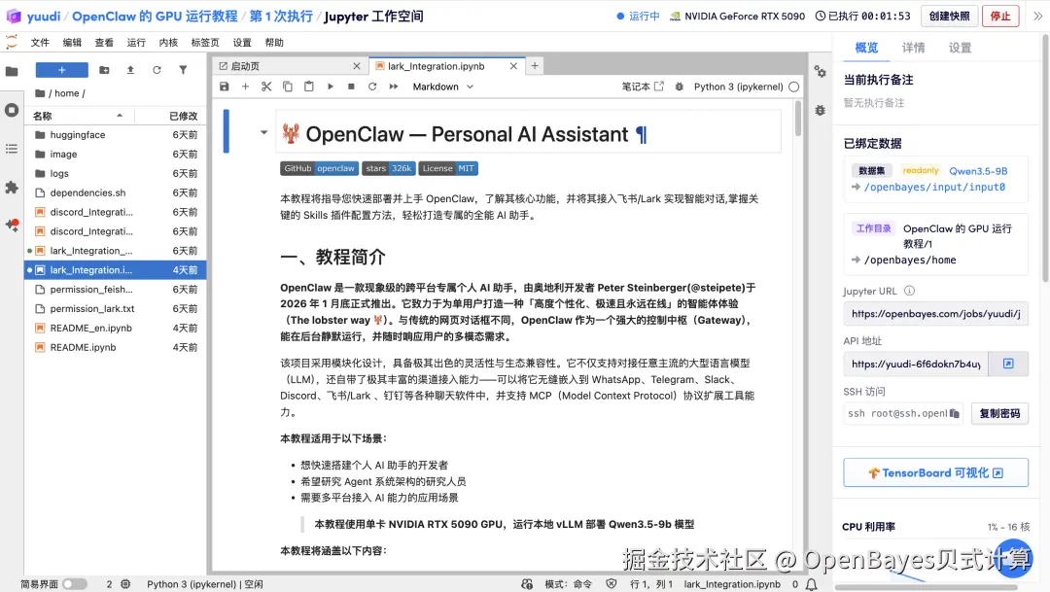This screenshot has height=592, width=1050.
Task: Close the 启动页 tab
Action: (x=356, y=66)
